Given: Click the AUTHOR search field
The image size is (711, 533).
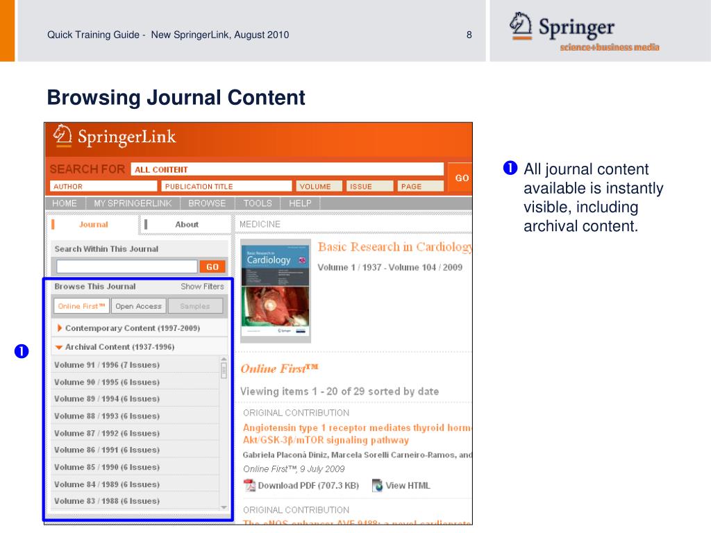Looking at the screenshot, I should (x=103, y=186).
